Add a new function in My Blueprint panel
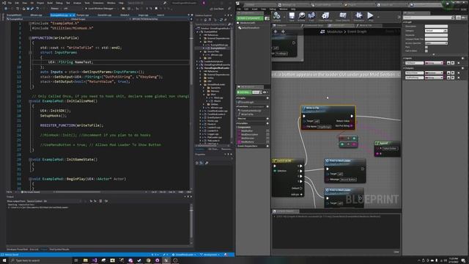The width and height of the screenshot is (469, 264). coord(267,106)
